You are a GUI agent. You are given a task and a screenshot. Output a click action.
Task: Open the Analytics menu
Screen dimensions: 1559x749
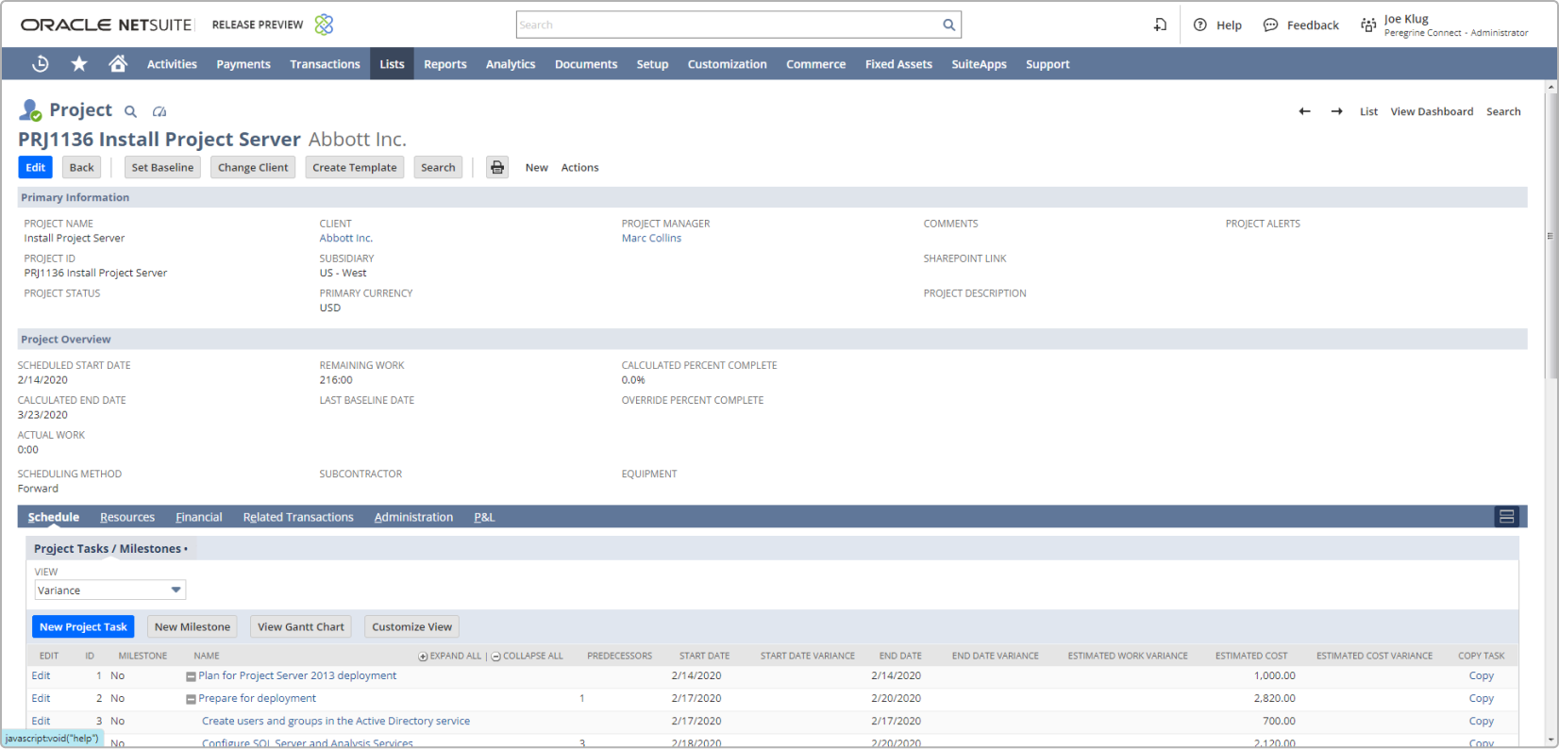[511, 64]
